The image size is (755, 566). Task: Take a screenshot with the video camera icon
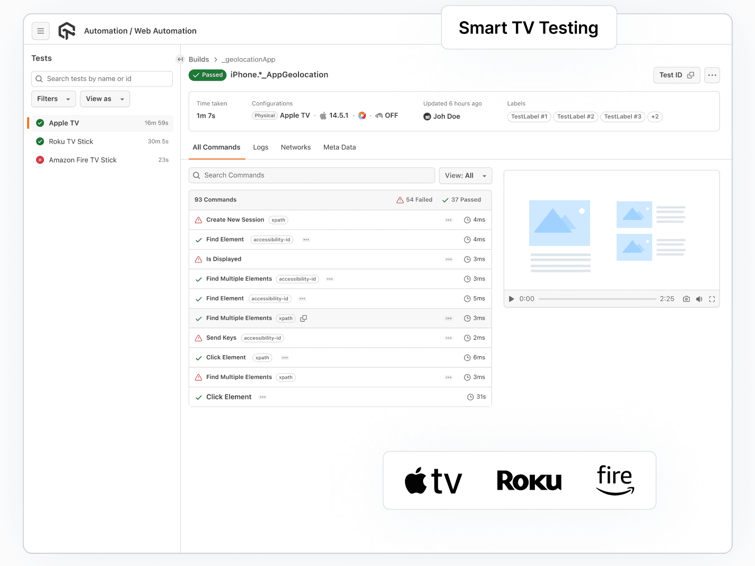(x=686, y=299)
